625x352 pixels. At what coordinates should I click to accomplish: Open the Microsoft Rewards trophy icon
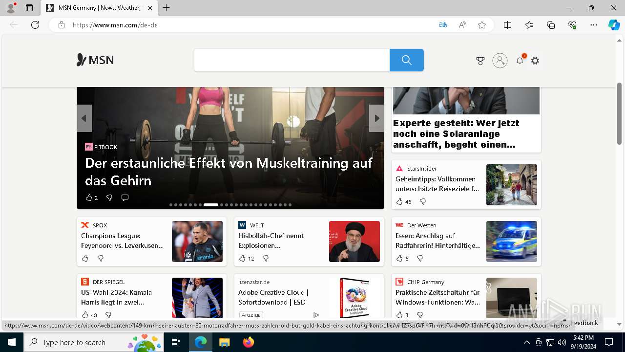tap(480, 61)
